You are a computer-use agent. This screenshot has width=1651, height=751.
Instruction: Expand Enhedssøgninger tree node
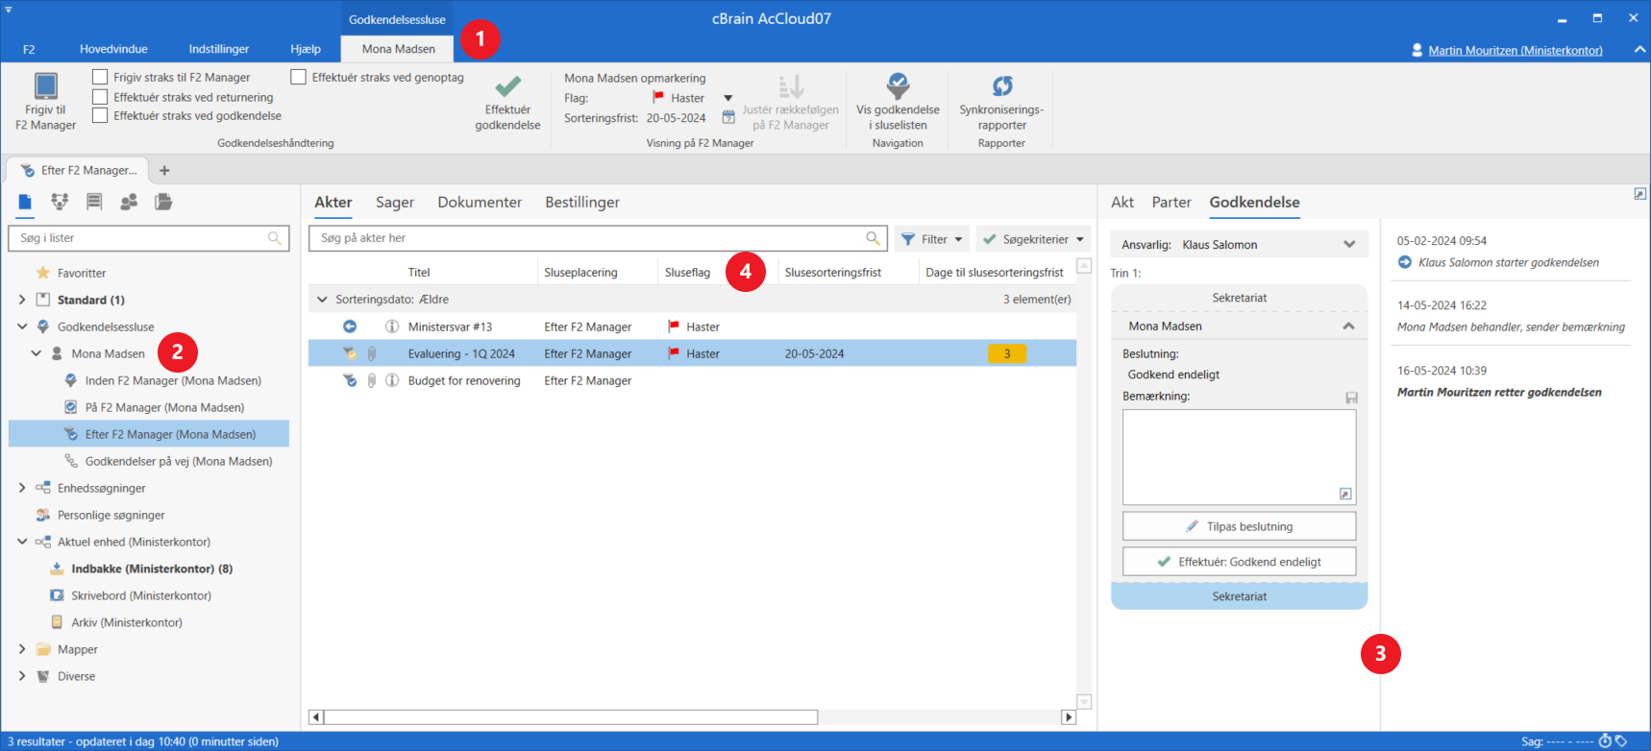click(22, 488)
